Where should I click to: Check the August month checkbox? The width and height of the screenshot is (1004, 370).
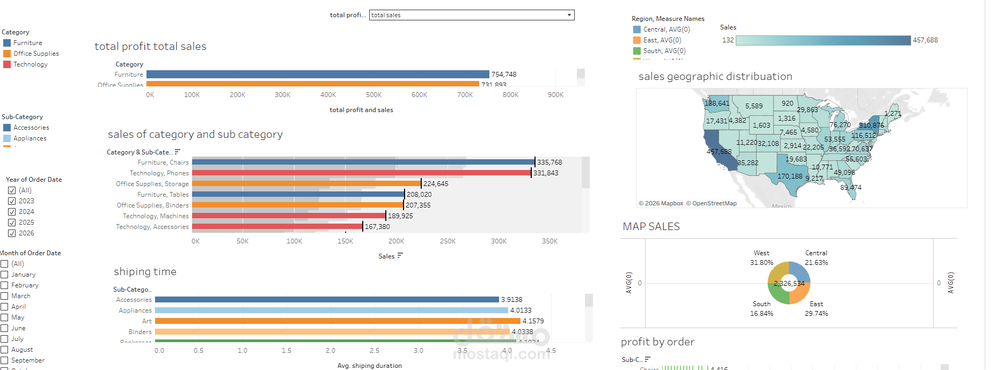pos(4,350)
